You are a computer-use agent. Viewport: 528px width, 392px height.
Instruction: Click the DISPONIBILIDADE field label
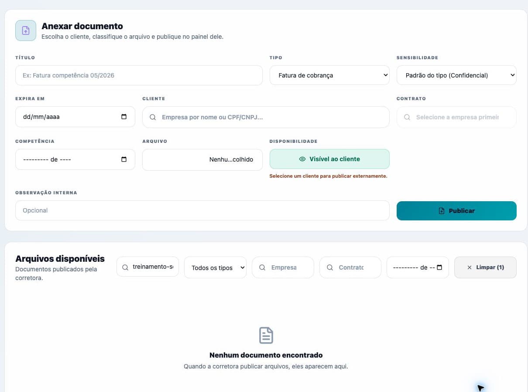coord(293,141)
